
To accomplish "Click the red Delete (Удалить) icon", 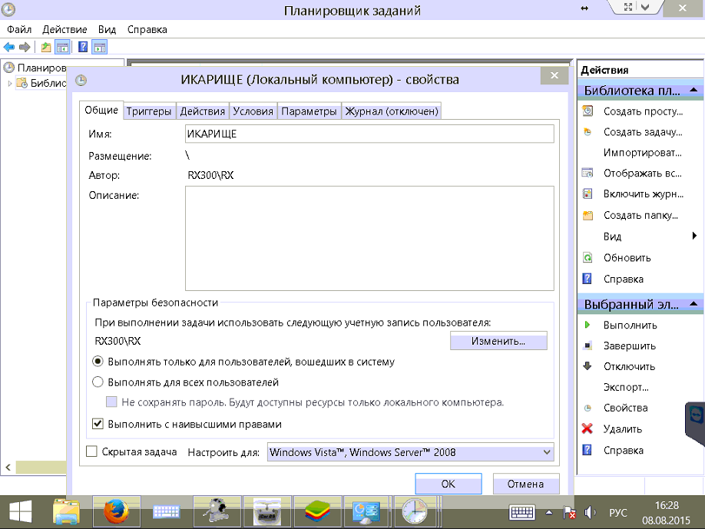I will click(587, 429).
